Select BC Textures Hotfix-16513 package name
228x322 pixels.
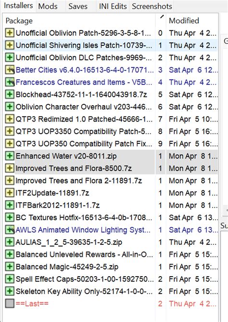[84, 217]
